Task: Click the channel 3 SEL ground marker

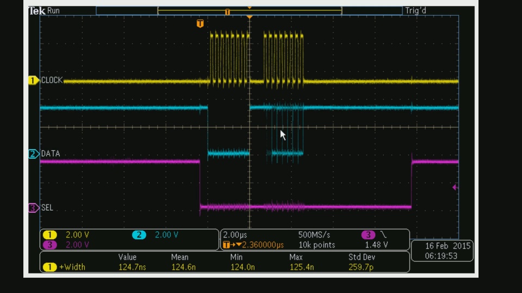Action: (33, 208)
